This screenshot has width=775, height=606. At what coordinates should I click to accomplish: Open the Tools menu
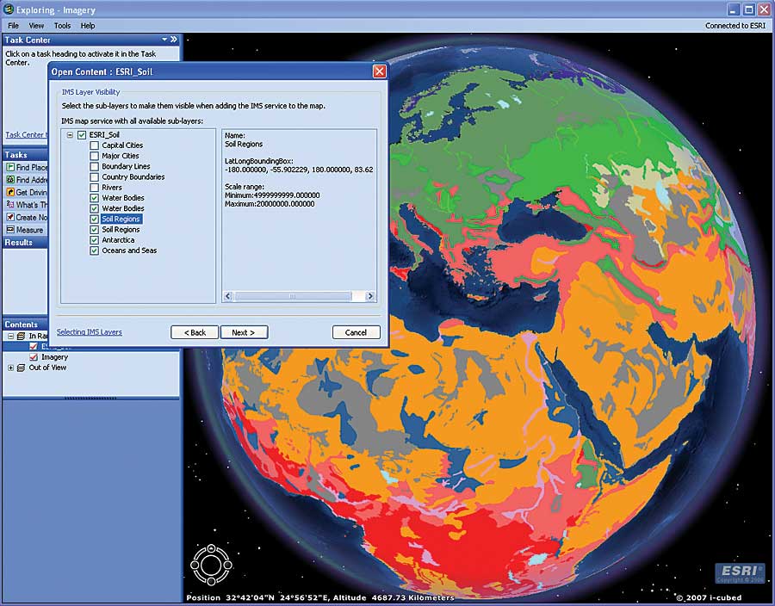[62, 26]
